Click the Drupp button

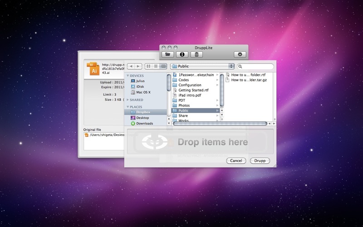coord(260,161)
